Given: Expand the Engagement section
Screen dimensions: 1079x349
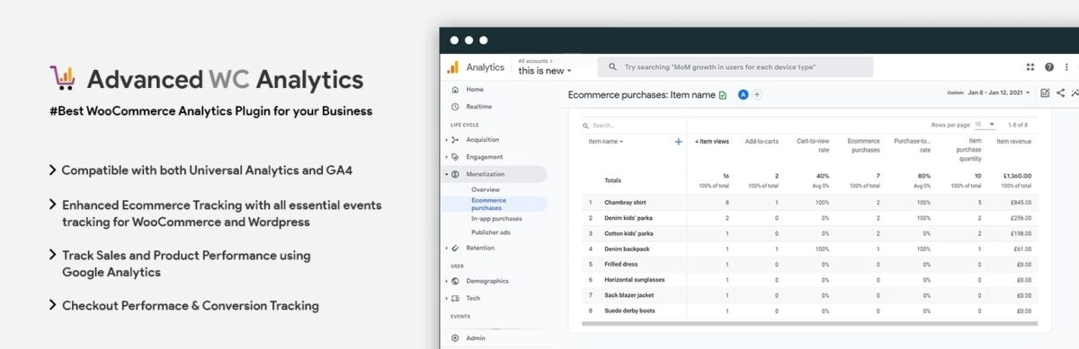Looking at the screenshot, I should [x=447, y=157].
